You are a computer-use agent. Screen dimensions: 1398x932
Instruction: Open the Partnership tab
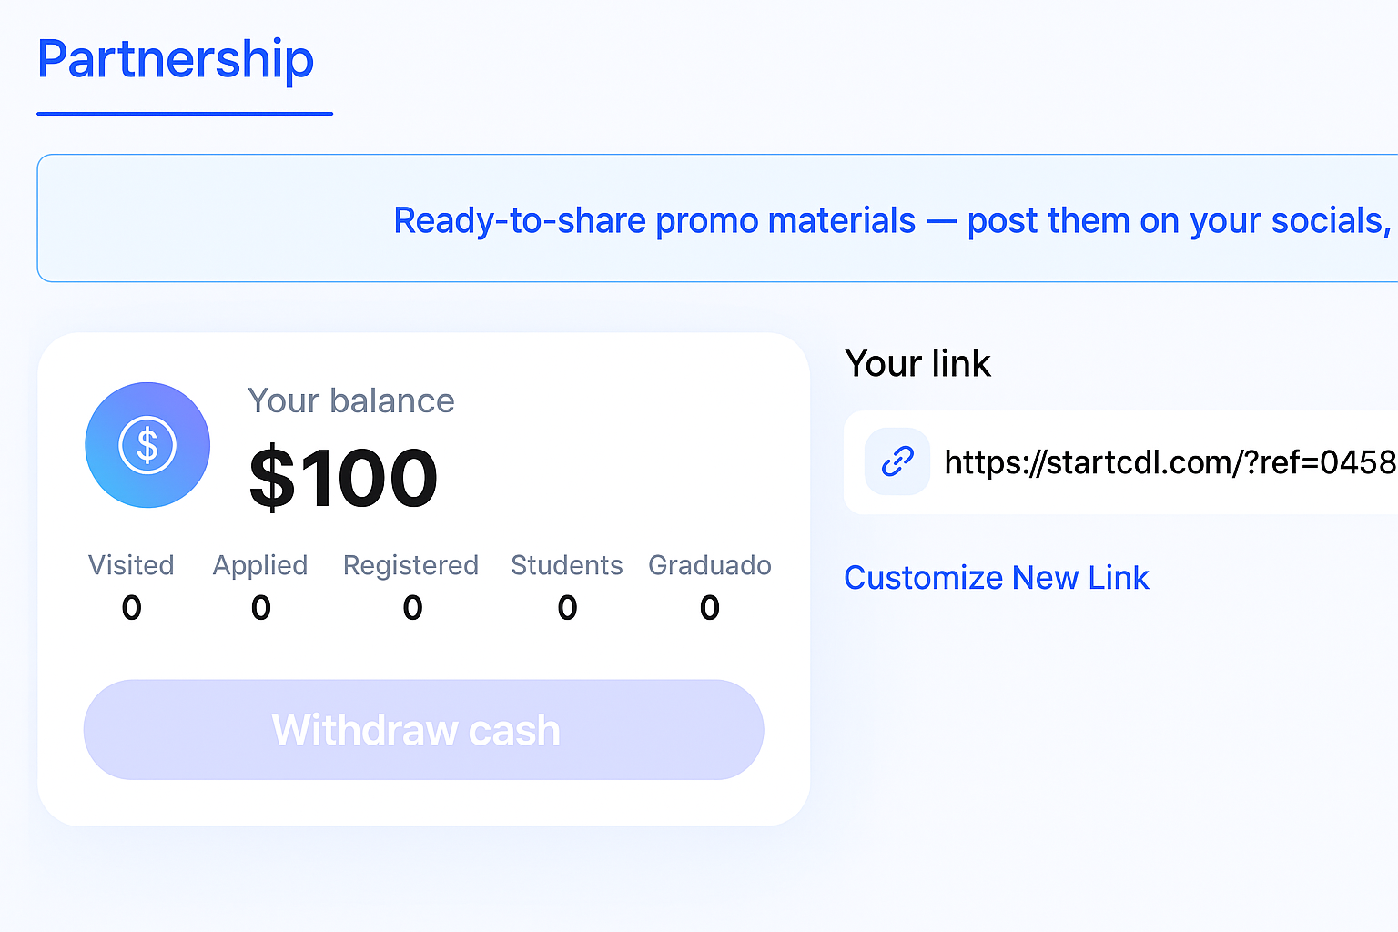point(176,60)
